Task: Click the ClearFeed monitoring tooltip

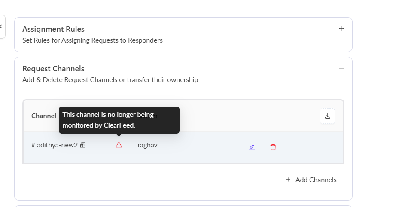Action: [119, 120]
